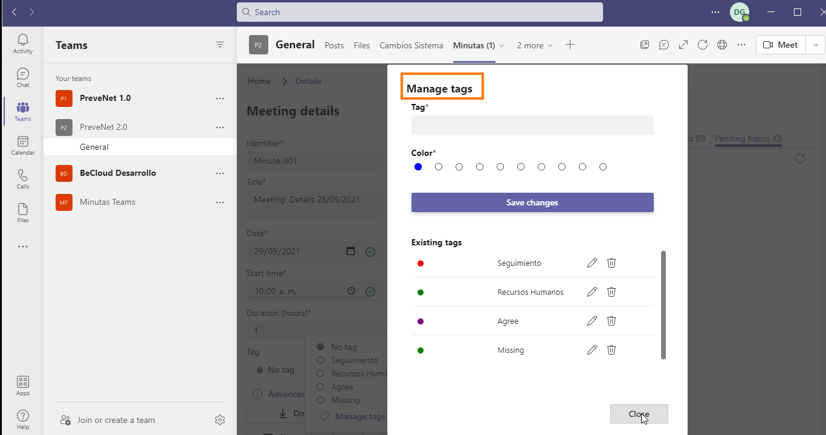
Task: Open the '2 more' tabs dropdown
Action: (535, 45)
